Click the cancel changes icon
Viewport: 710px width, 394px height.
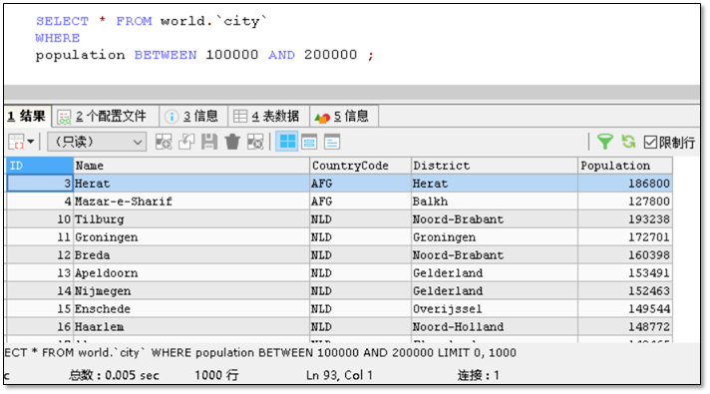click(x=255, y=142)
